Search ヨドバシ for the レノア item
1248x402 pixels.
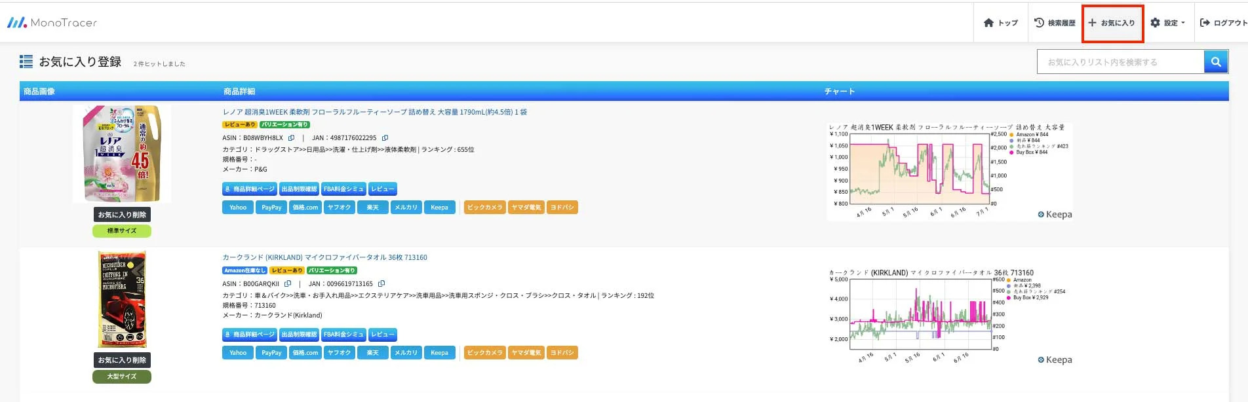click(x=562, y=208)
